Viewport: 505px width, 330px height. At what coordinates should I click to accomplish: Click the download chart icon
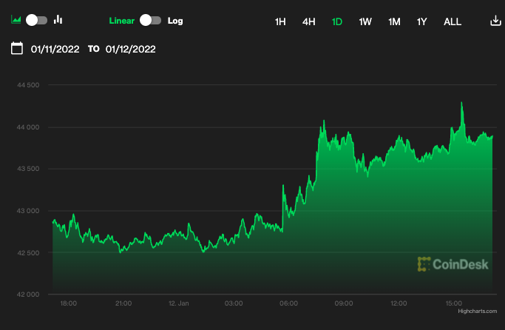(x=495, y=21)
